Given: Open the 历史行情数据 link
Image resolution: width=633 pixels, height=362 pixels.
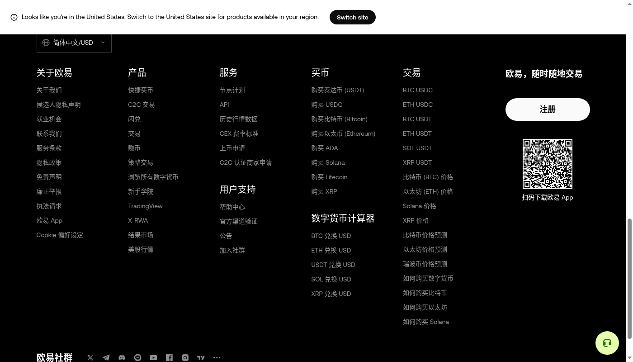Looking at the screenshot, I should pyautogui.click(x=239, y=119).
